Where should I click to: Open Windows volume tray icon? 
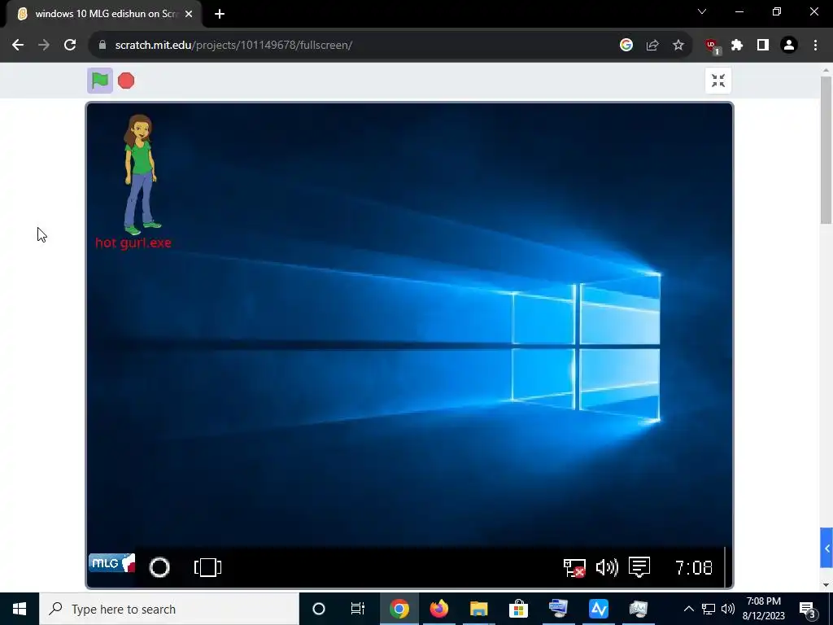(728, 609)
